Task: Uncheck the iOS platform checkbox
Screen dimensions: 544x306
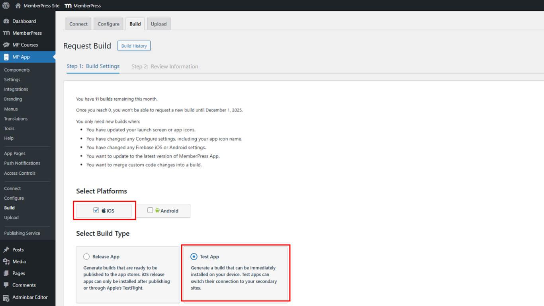Action: 96,210
